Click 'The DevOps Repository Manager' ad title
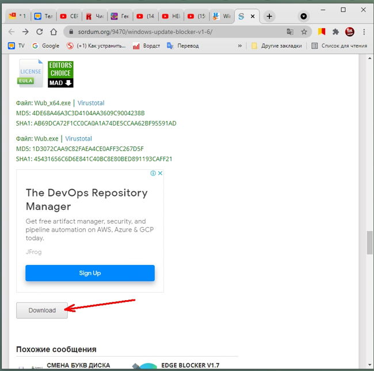374x371 pixels. [x=86, y=199]
